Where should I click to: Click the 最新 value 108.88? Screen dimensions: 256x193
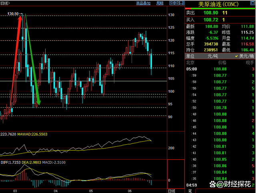tap(212, 26)
